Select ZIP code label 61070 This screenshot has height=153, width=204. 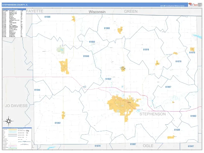pos(178,61)
